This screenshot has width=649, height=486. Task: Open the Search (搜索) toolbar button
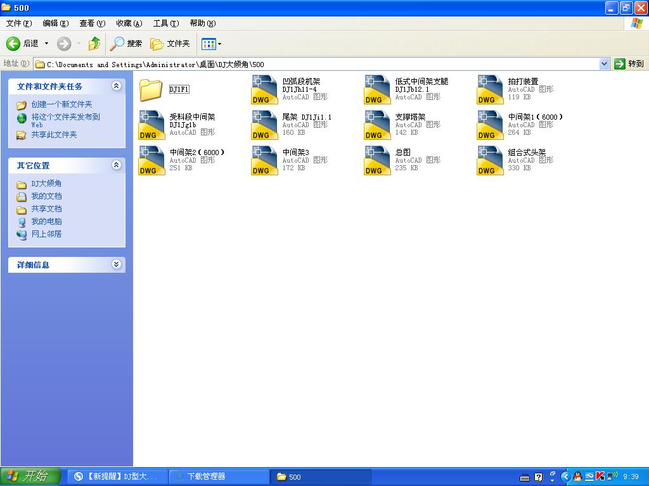(x=126, y=44)
